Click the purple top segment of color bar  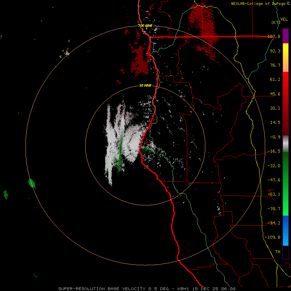[286, 36]
